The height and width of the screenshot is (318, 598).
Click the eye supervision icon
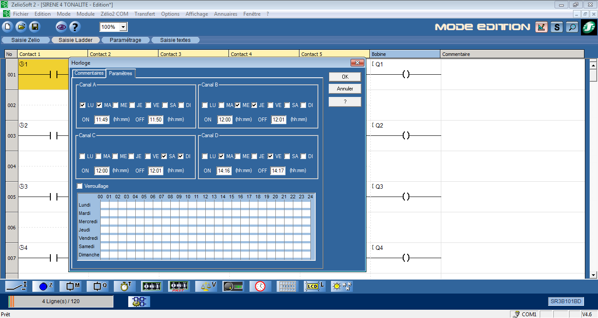click(61, 27)
